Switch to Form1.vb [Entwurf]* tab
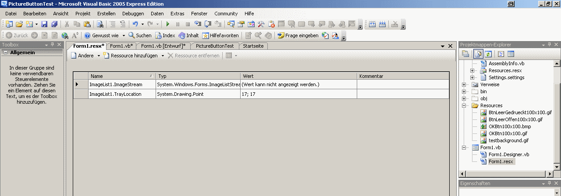561x196 pixels. (x=163, y=46)
